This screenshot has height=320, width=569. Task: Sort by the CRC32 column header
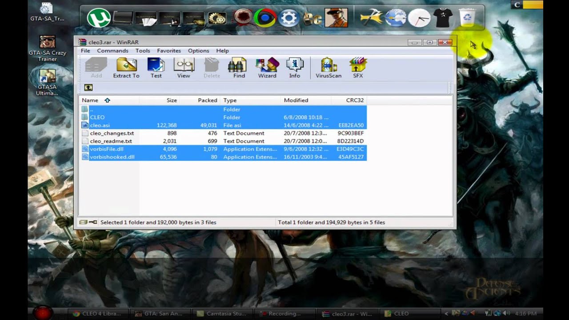[x=349, y=100]
